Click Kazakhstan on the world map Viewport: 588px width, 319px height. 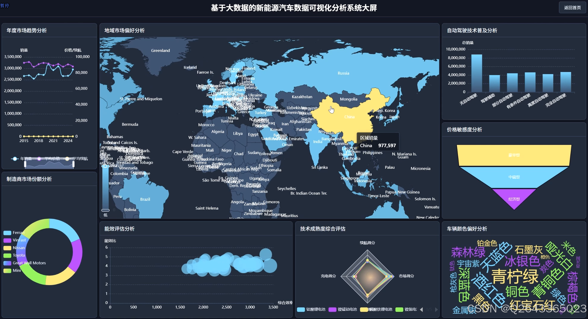[x=302, y=97]
